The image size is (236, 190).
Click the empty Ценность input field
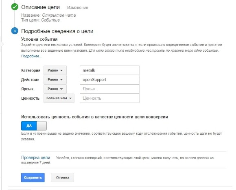tap(109, 98)
